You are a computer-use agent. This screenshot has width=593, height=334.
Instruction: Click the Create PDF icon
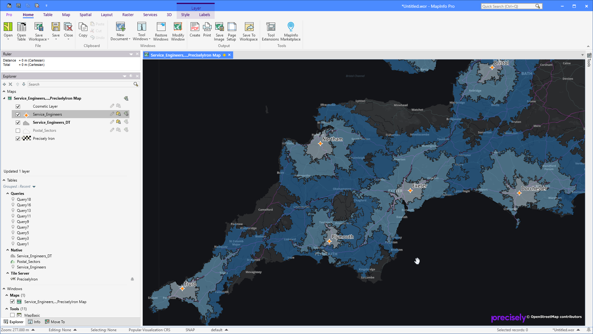click(195, 27)
